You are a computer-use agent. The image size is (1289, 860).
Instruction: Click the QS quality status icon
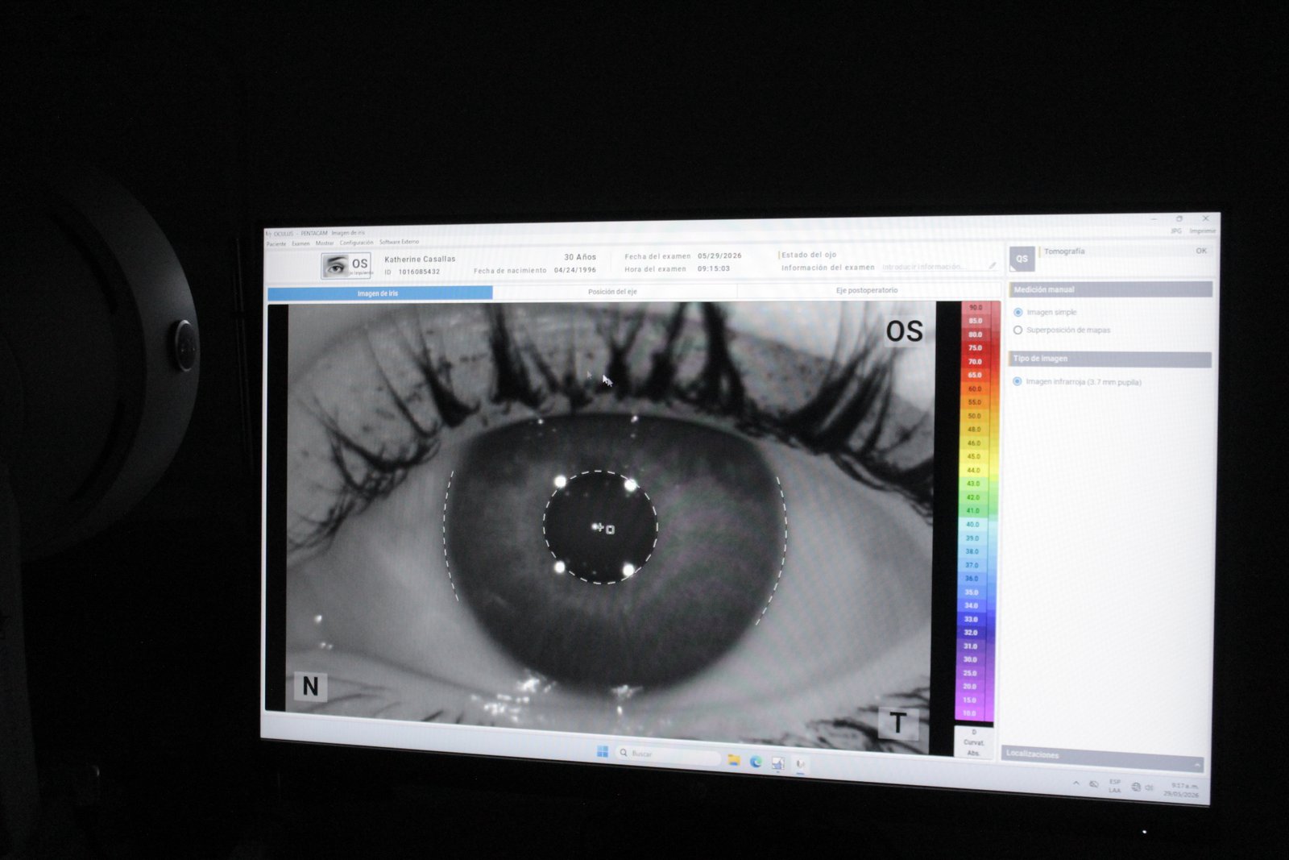coord(1022,259)
